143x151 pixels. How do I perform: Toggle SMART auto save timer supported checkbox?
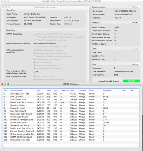coord(37,40)
